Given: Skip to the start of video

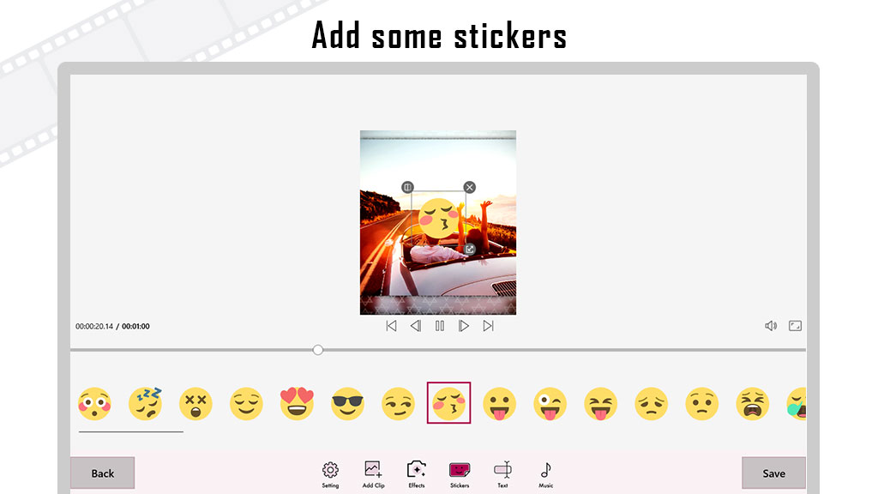Looking at the screenshot, I should tap(391, 326).
